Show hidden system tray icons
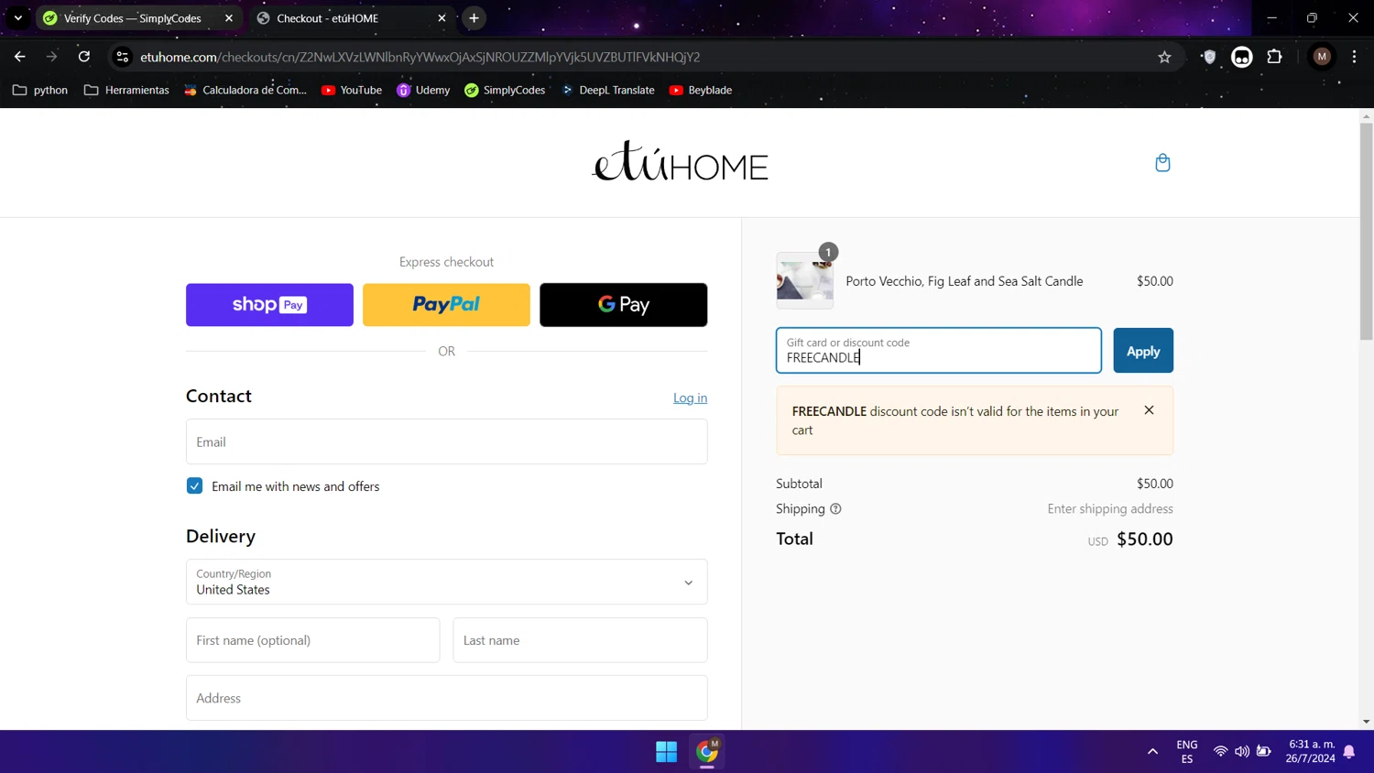1374x773 pixels. pyautogui.click(x=1152, y=752)
